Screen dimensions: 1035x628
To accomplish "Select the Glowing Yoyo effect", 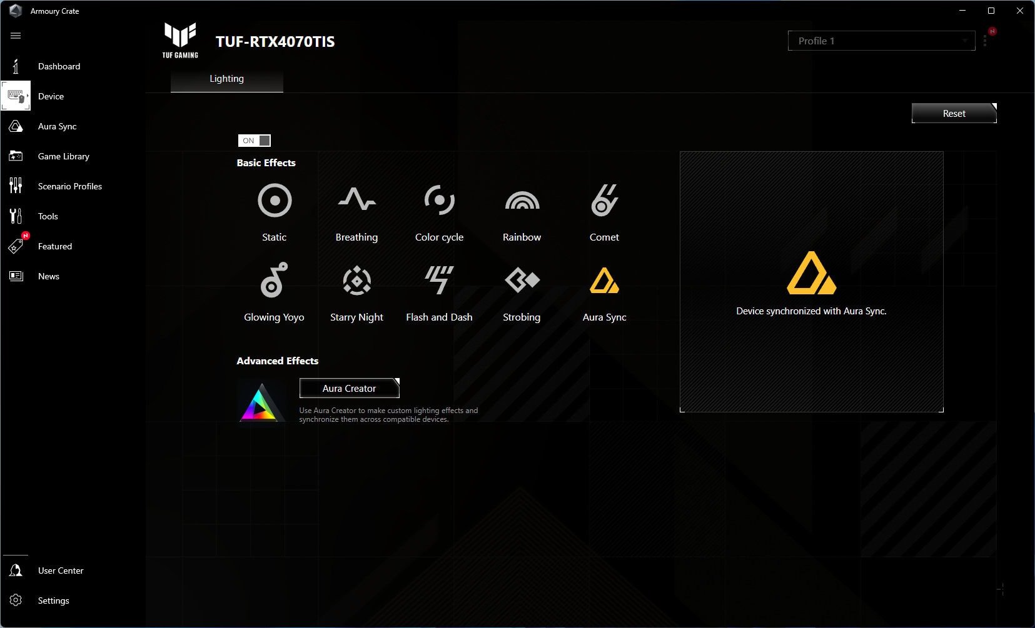I will point(274,280).
